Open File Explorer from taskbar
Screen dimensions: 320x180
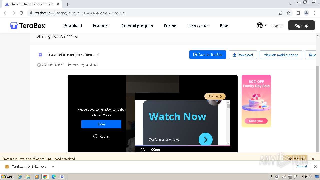[28, 177]
